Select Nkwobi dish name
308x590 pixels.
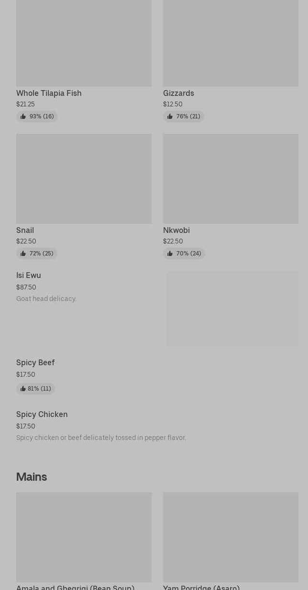tap(176, 230)
